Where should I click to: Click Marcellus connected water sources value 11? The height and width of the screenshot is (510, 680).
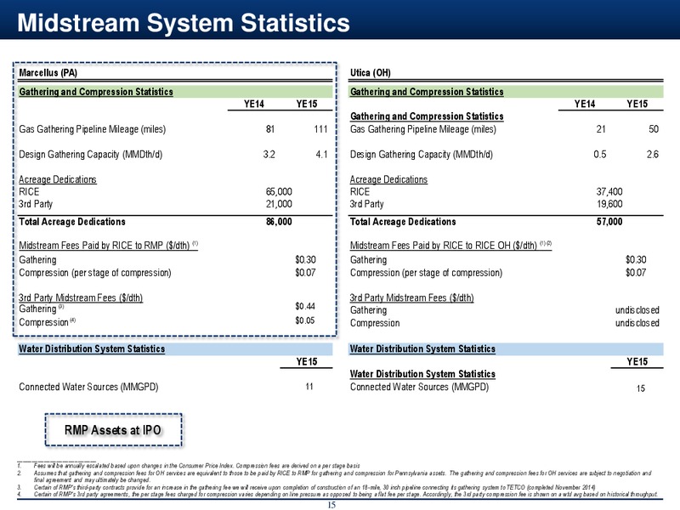click(x=309, y=387)
